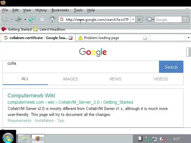Click the muted volume tray icon

162,139
